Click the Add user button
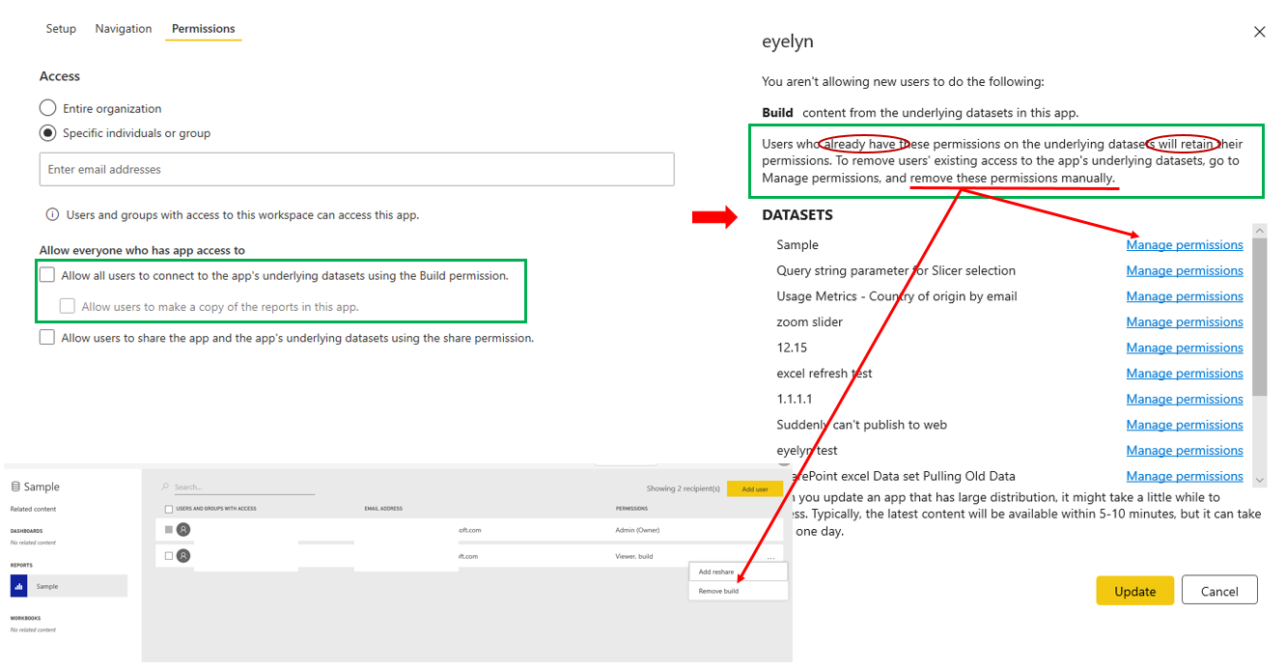This screenshot has width=1286, height=669. [755, 489]
